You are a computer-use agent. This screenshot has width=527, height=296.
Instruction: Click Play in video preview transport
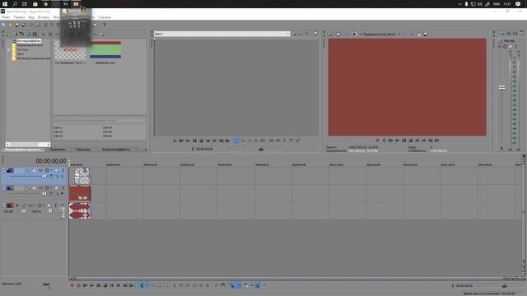click(397, 141)
